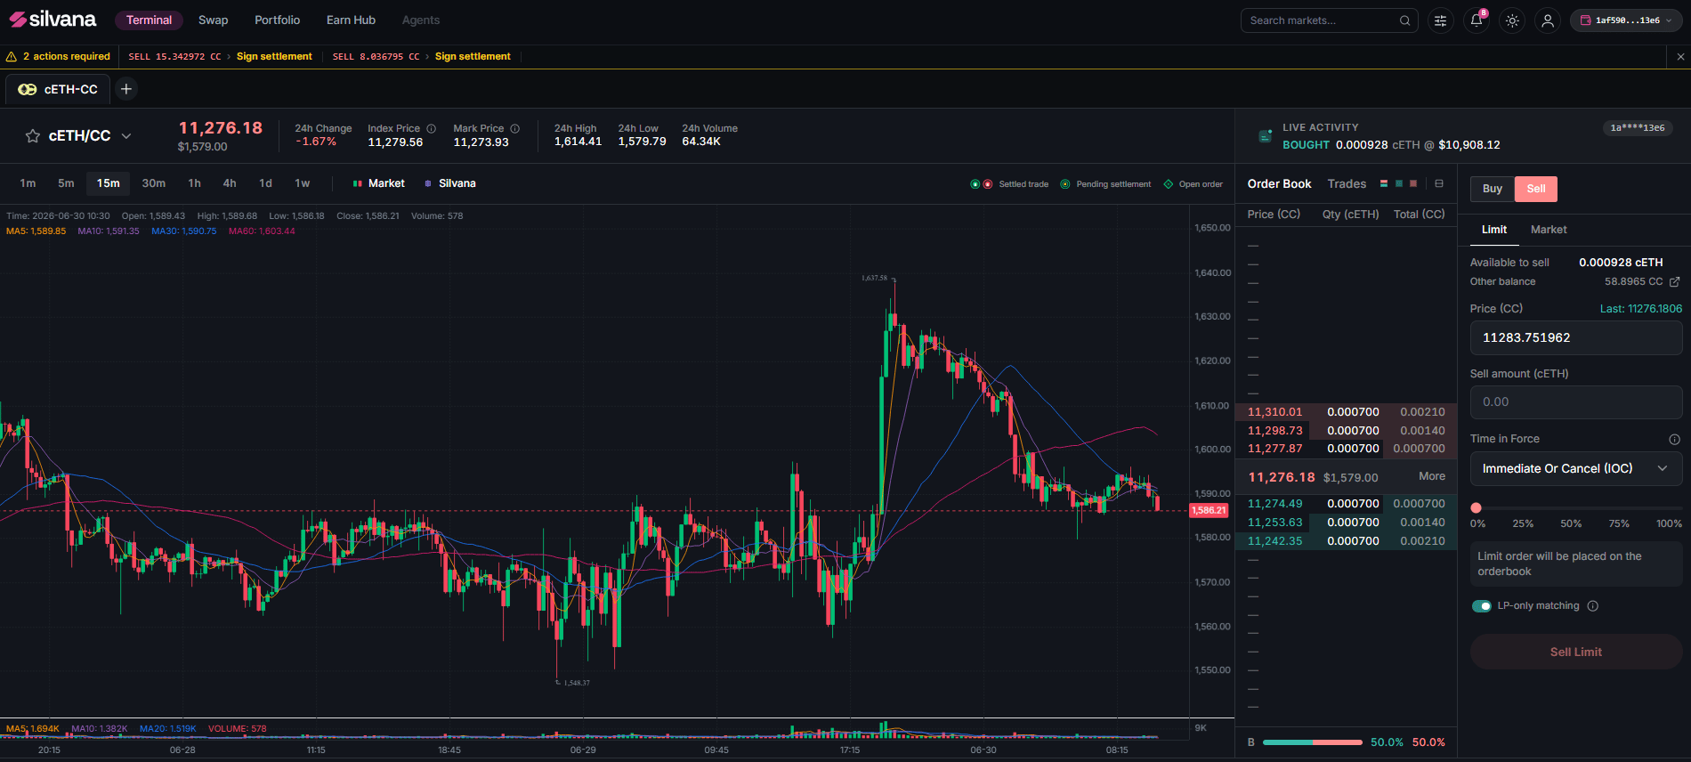Click ask price 11,310.01 in order book
Viewport: 1691px width, 762px height.
point(1274,412)
